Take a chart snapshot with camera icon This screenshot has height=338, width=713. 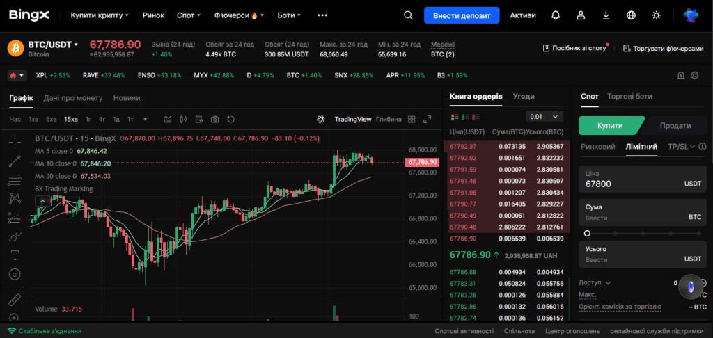(x=215, y=120)
